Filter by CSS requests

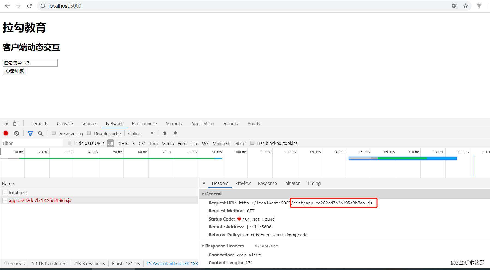142,143
